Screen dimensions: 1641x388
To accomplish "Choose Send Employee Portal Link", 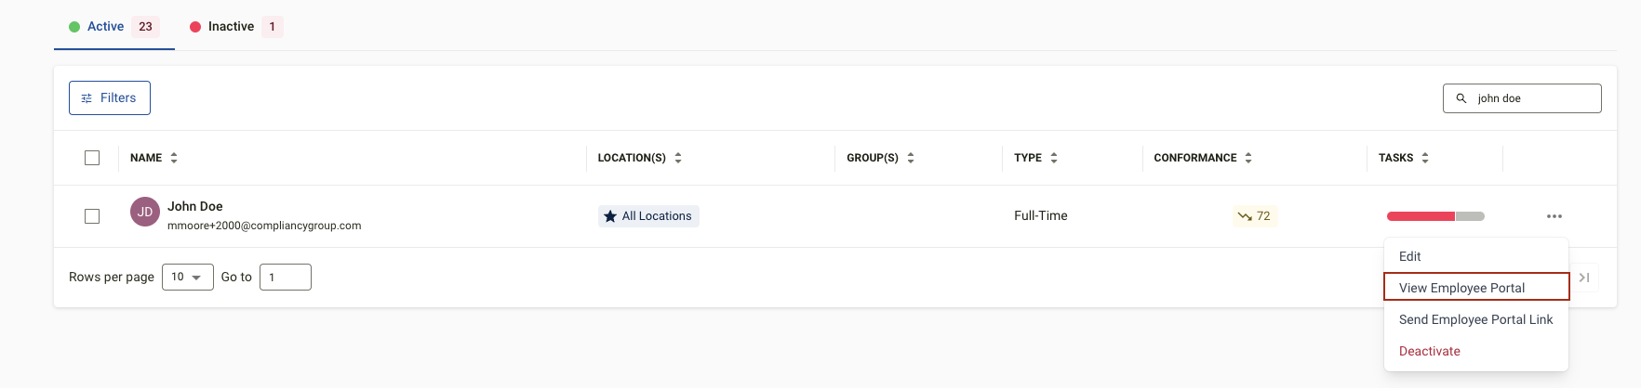I will [x=1476, y=319].
